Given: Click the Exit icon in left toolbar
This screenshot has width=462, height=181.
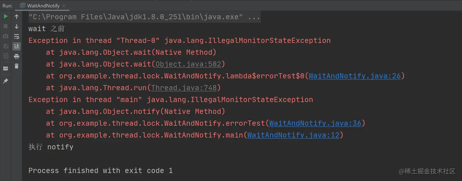Looking at the screenshot, I should click(6, 56).
